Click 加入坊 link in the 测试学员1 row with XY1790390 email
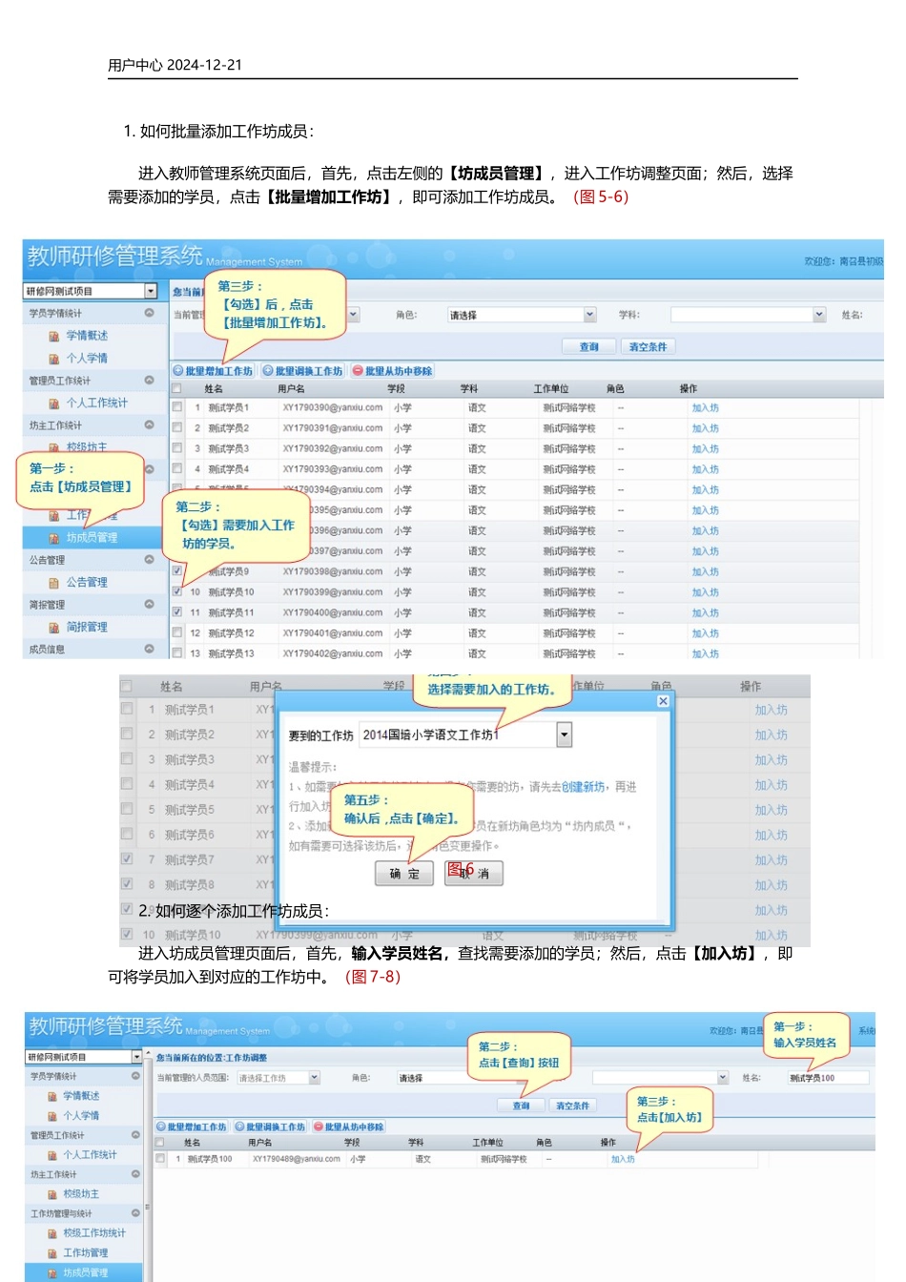Screen dimensions: 906x1282 click(705, 407)
